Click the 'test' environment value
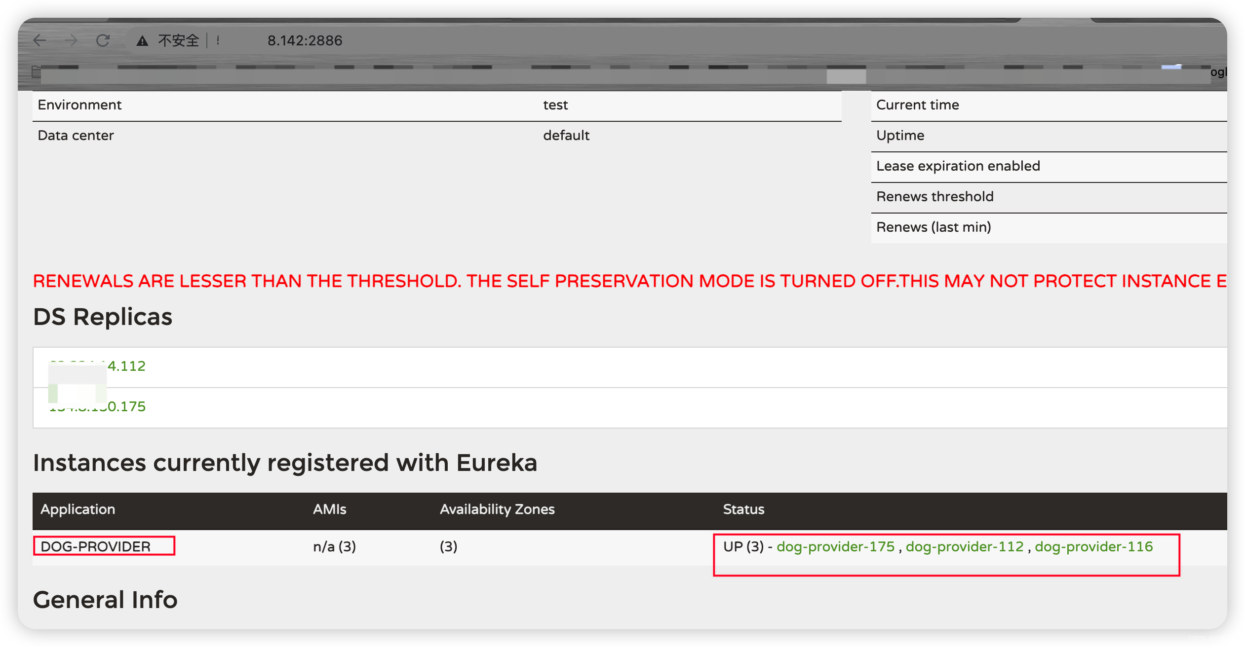The image size is (1245, 647). tap(555, 105)
